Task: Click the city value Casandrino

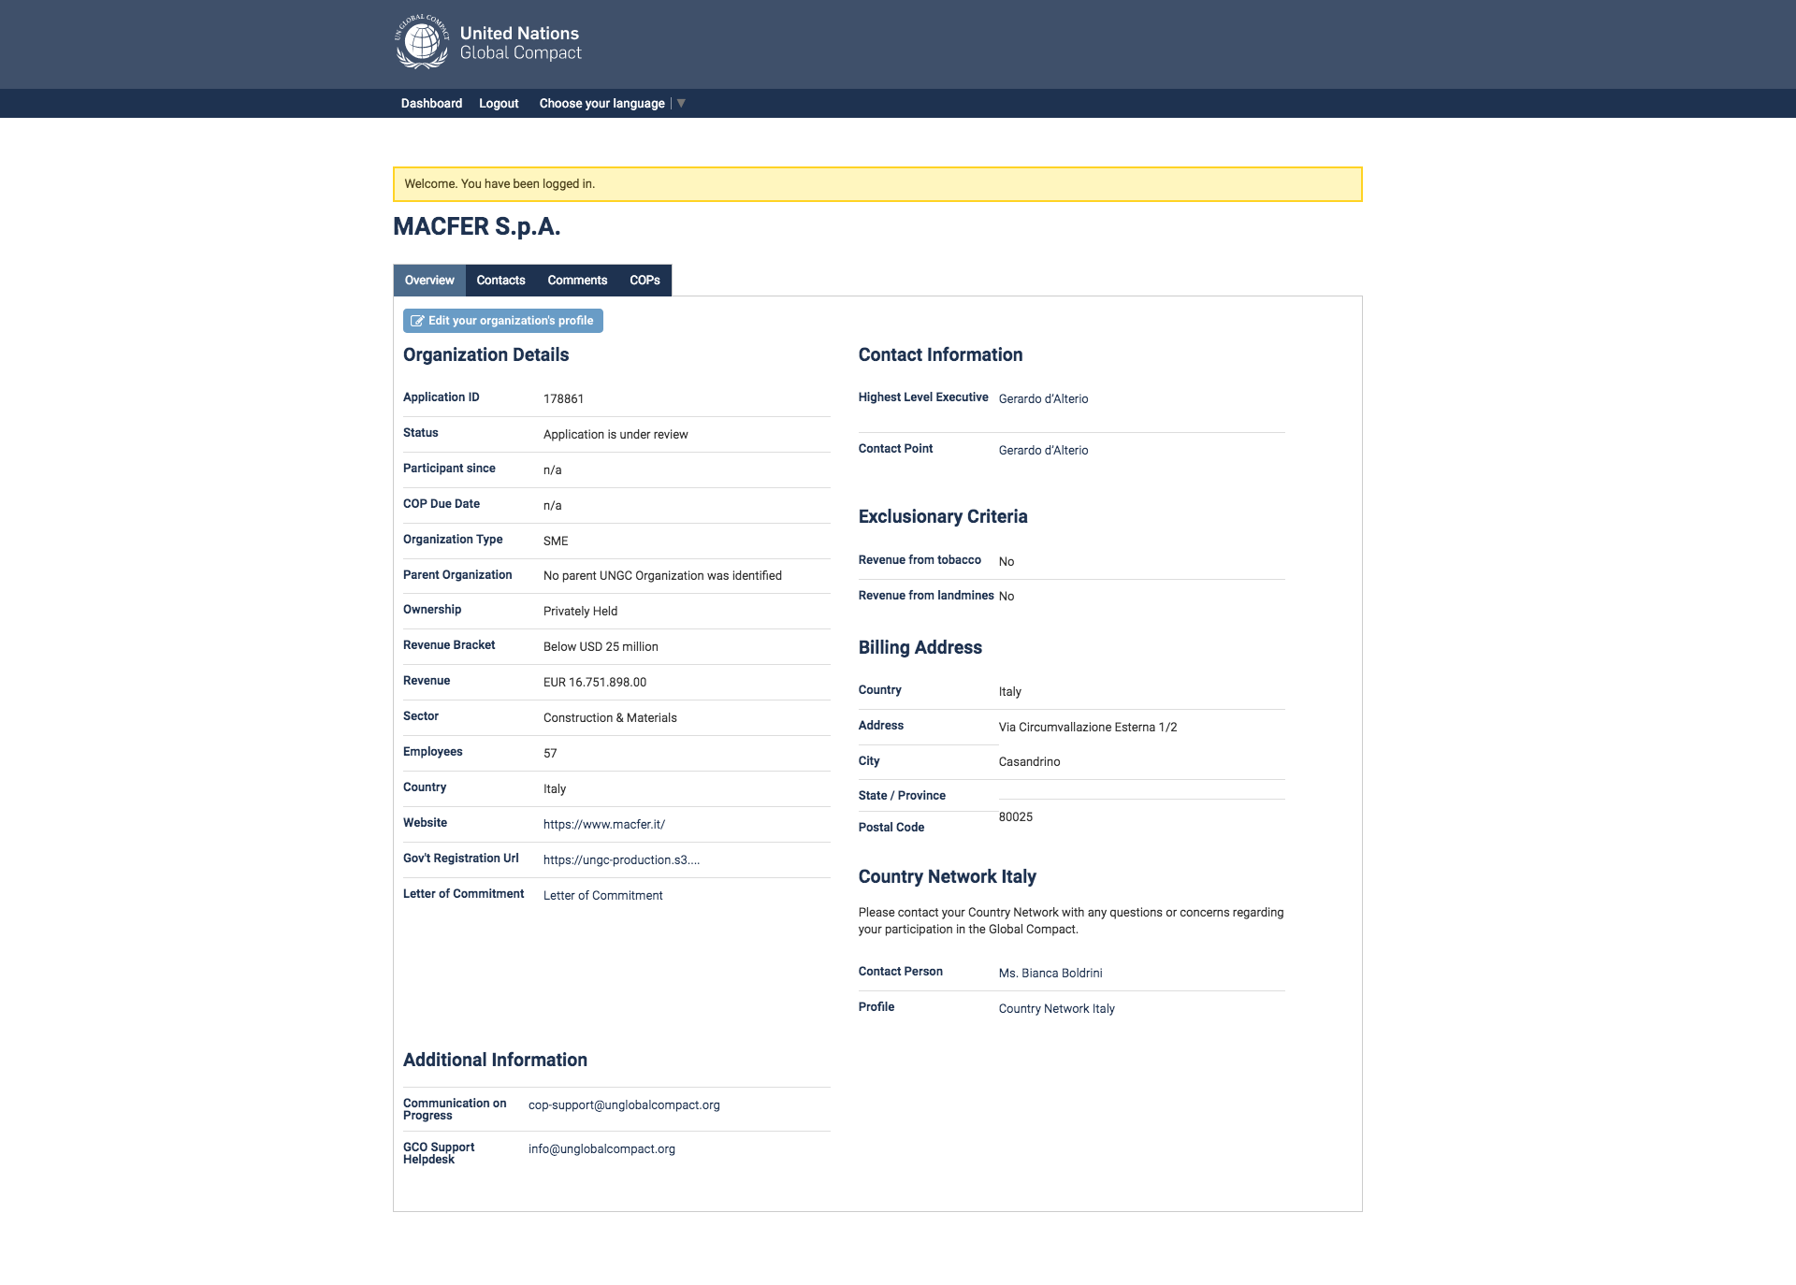Action: tap(1029, 762)
